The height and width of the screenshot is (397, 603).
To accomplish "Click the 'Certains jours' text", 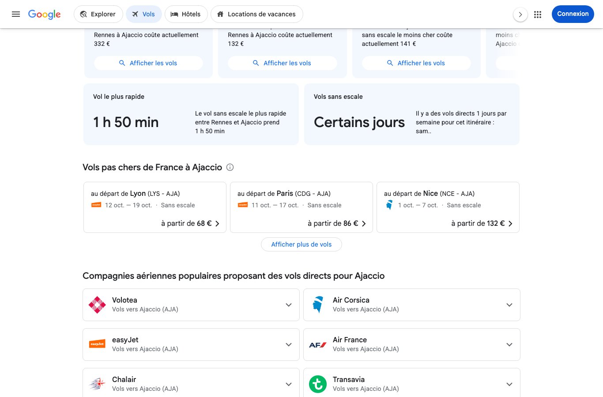I will pyautogui.click(x=359, y=122).
